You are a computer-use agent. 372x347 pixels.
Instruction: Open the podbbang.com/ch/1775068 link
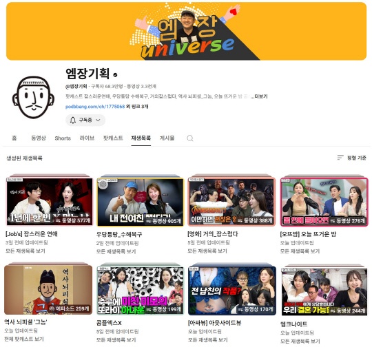click(95, 107)
